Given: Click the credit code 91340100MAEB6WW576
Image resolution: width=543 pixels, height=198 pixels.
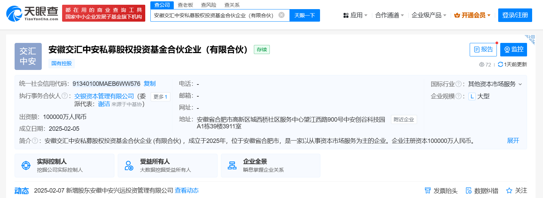Looking at the screenshot, I should pyautogui.click(x=106, y=83).
